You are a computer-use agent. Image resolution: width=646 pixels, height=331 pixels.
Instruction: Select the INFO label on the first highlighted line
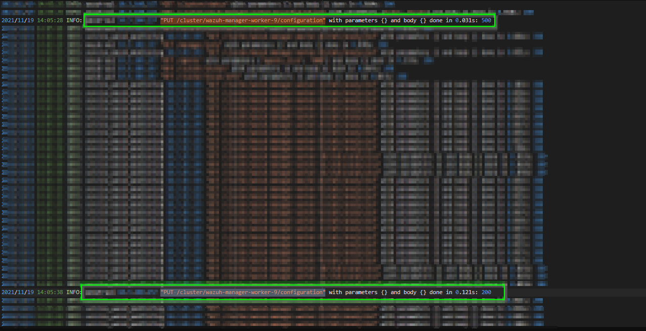point(74,21)
